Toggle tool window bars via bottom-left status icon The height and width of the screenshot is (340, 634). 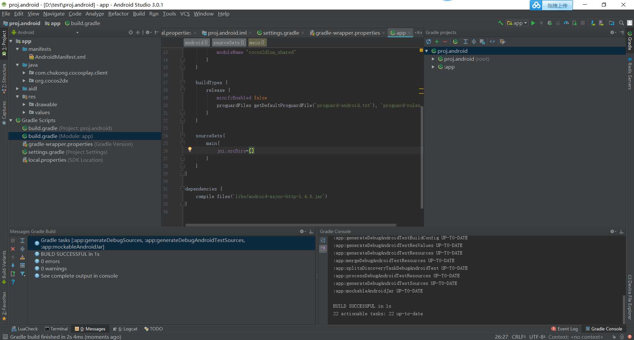(5, 337)
